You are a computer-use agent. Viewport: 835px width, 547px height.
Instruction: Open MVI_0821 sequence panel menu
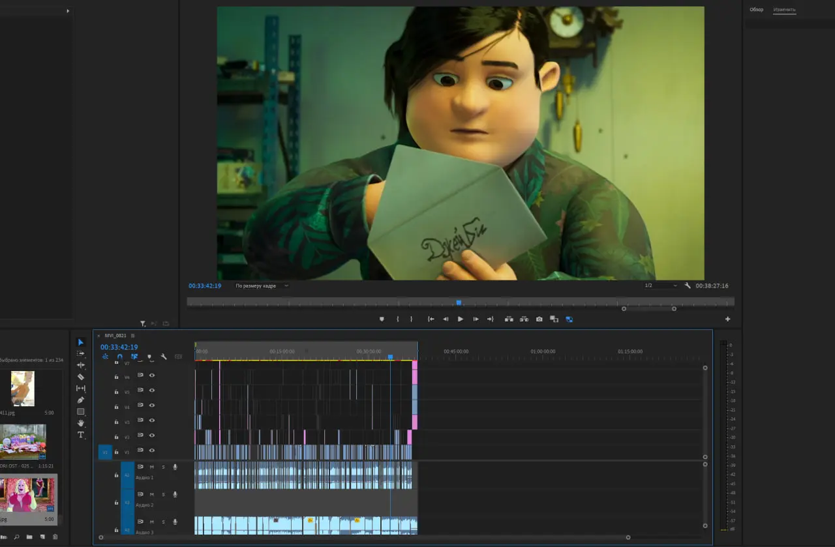pos(132,336)
